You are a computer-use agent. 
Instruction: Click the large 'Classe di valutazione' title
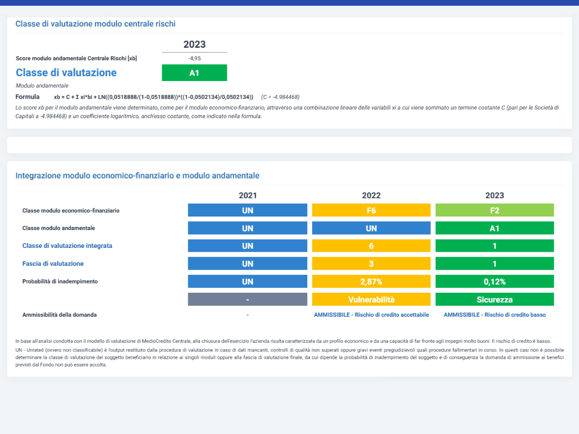coord(66,73)
